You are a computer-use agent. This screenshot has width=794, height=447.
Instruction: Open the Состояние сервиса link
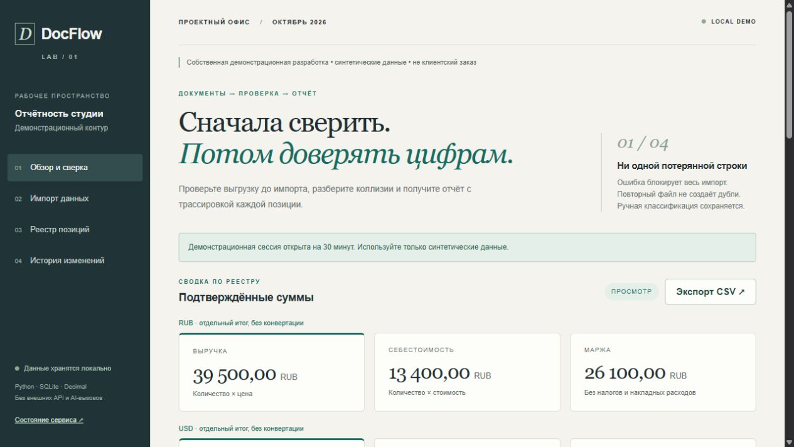pyautogui.click(x=49, y=420)
